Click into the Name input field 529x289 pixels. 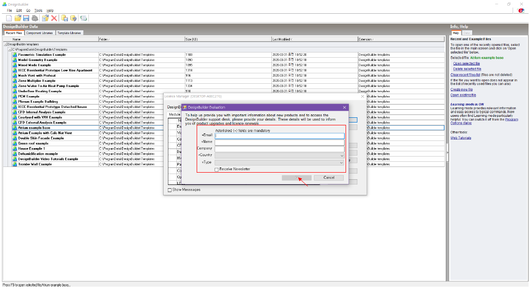279,142
